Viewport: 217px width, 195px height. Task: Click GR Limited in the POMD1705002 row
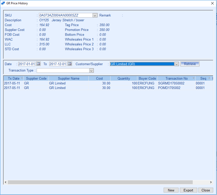click(x=57, y=88)
